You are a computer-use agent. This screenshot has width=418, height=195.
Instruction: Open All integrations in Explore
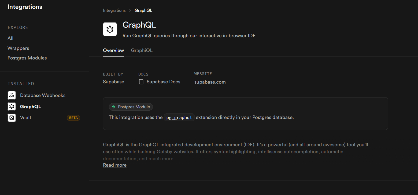10,38
